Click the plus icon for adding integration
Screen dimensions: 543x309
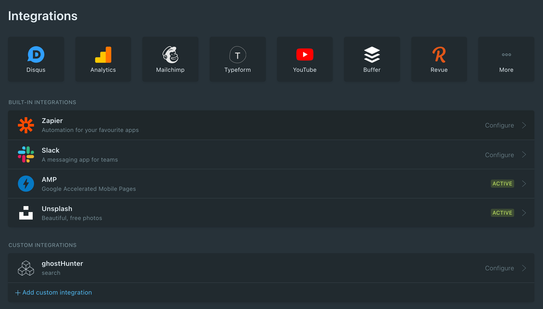18,293
